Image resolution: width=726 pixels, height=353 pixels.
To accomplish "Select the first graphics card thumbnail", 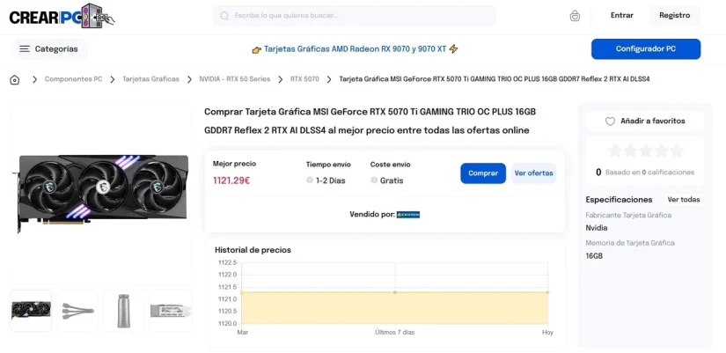I will coord(31,311).
